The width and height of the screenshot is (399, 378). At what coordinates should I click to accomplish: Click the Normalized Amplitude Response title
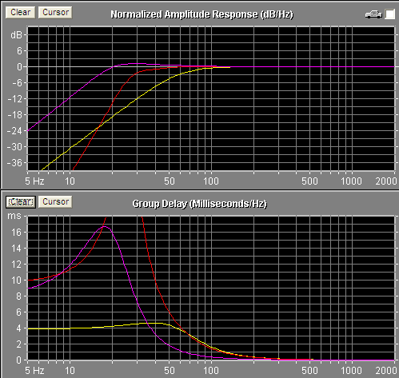pos(202,14)
